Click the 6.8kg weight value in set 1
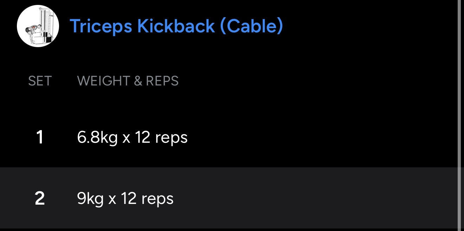The width and height of the screenshot is (464, 231). [x=97, y=137]
